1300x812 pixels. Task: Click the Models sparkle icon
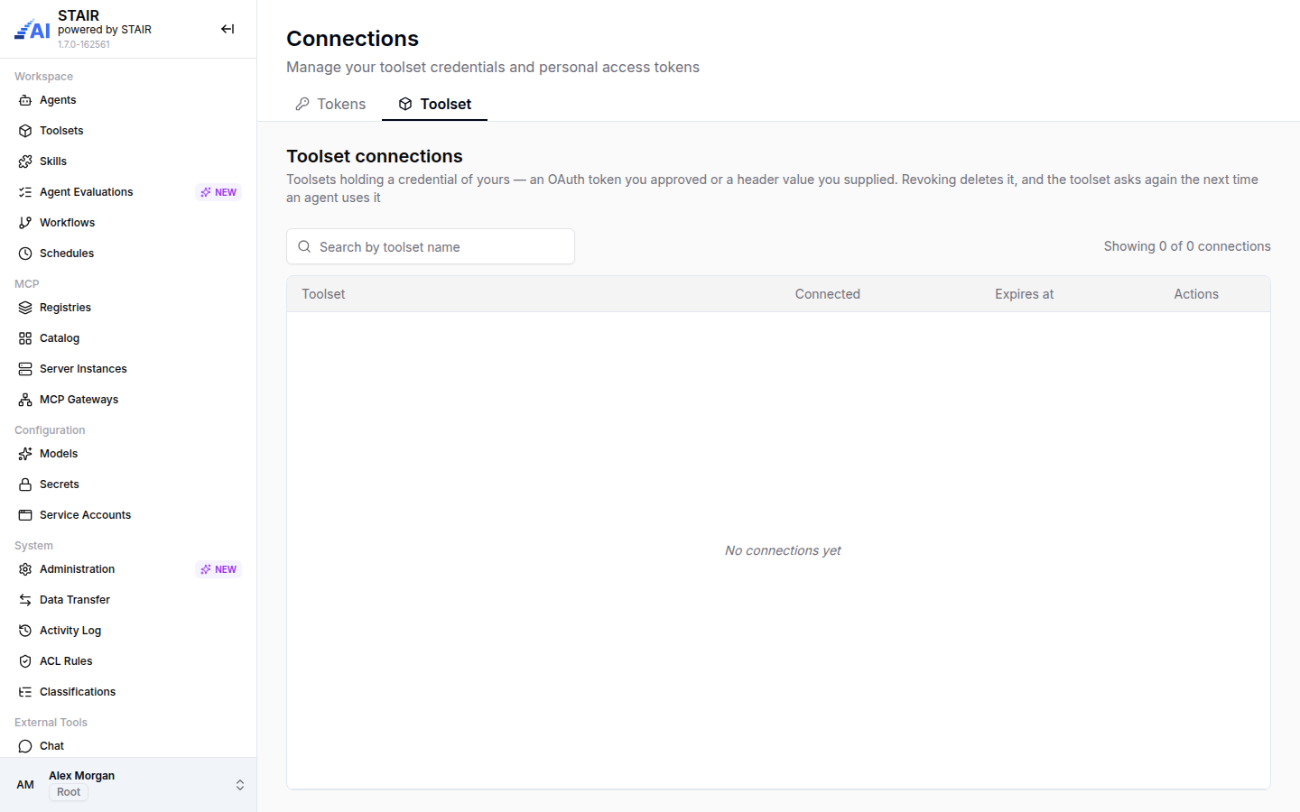pyautogui.click(x=25, y=454)
